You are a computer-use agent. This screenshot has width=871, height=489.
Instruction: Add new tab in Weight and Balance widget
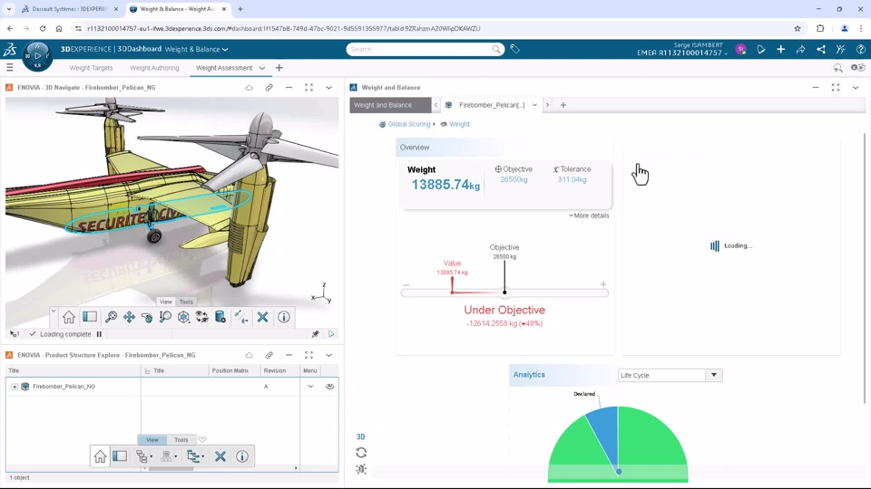[563, 105]
